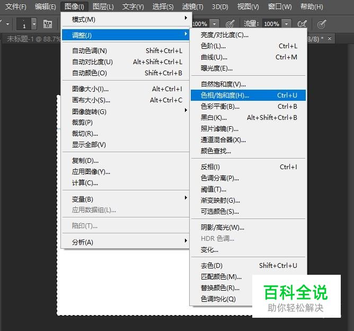Expand 变量(B) submenu

pyautogui.click(x=126, y=199)
